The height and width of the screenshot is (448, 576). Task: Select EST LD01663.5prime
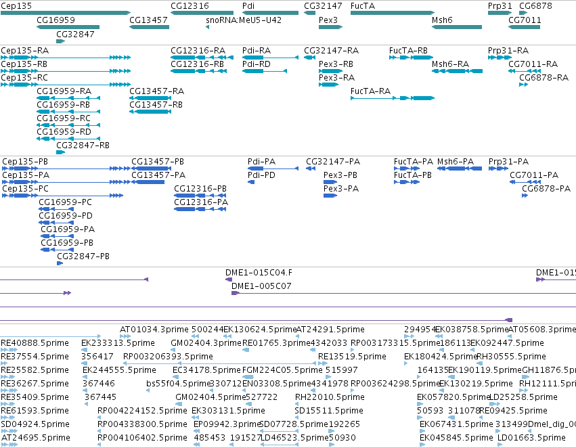[531, 438]
